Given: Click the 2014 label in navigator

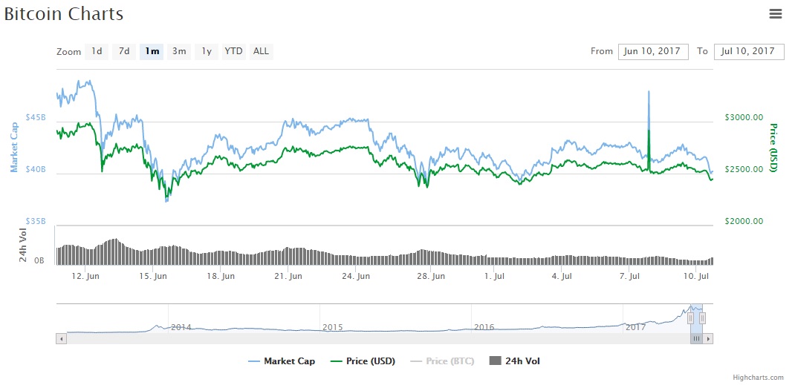Looking at the screenshot, I should [x=181, y=327].
